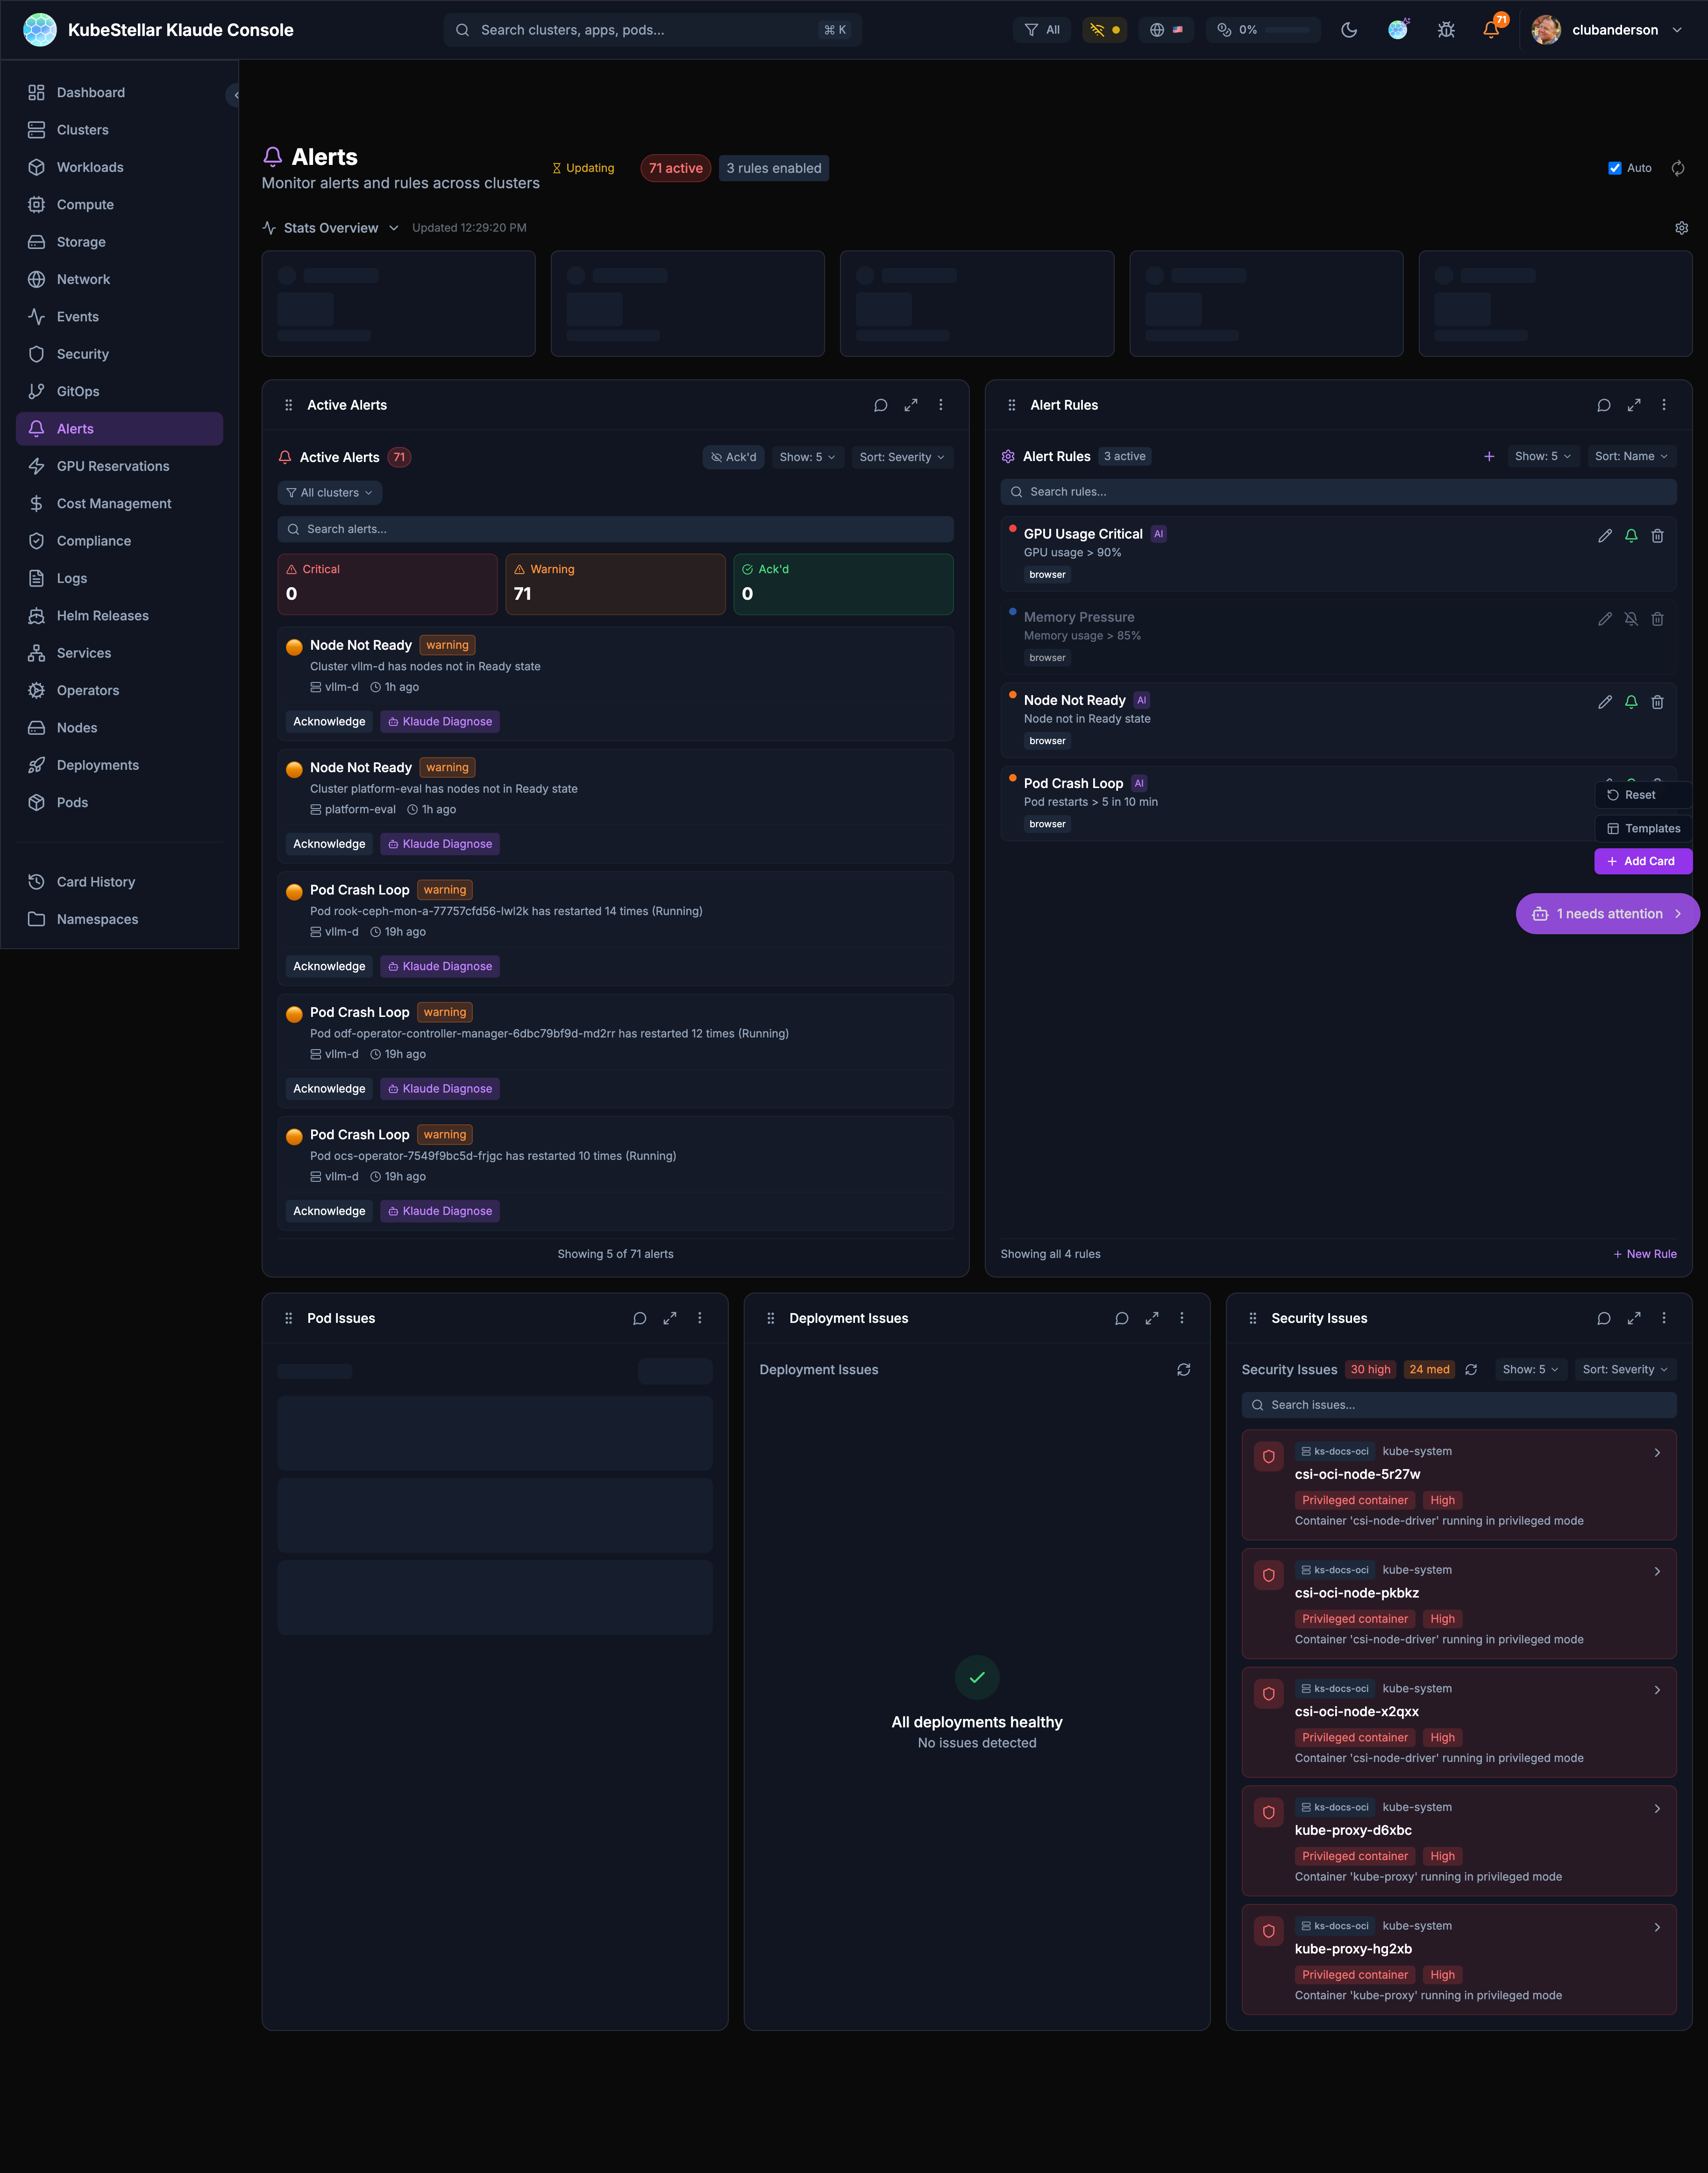Enable the Memory Pressure rule bell

tap(1630, 619)
